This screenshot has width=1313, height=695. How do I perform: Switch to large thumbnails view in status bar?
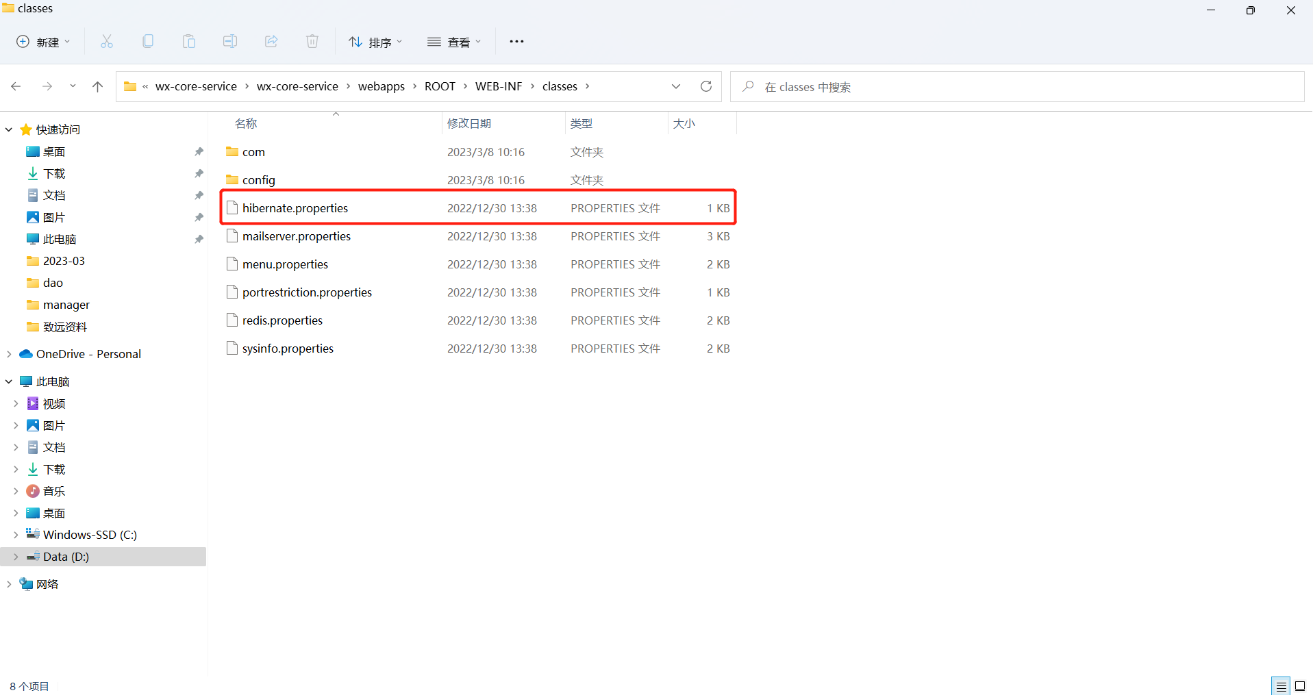coord(1300,685)
